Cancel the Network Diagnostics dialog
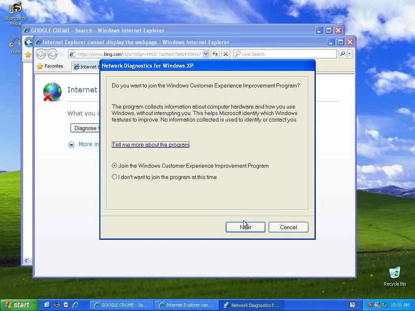 [288, 227]
